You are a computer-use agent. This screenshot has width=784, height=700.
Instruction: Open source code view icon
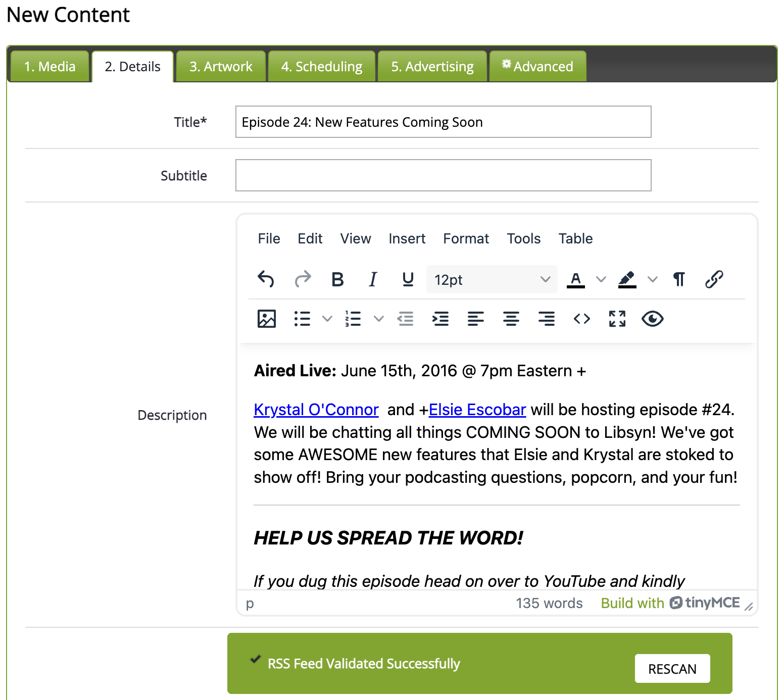coord(581,319)
